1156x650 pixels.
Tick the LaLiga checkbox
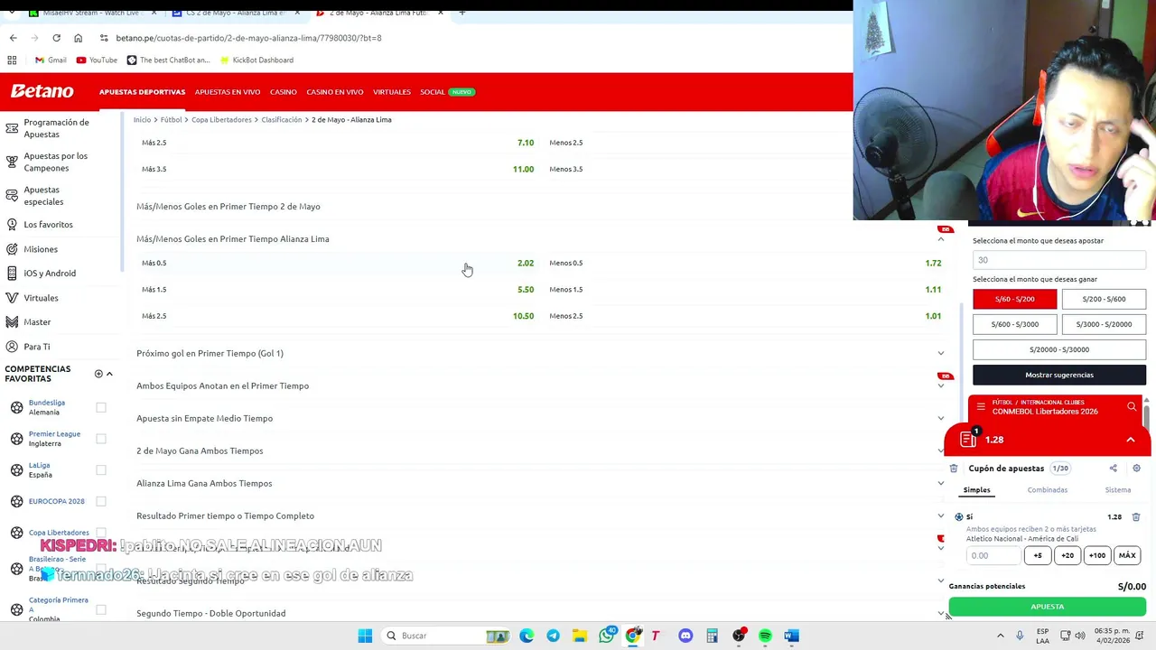point(101,469)
